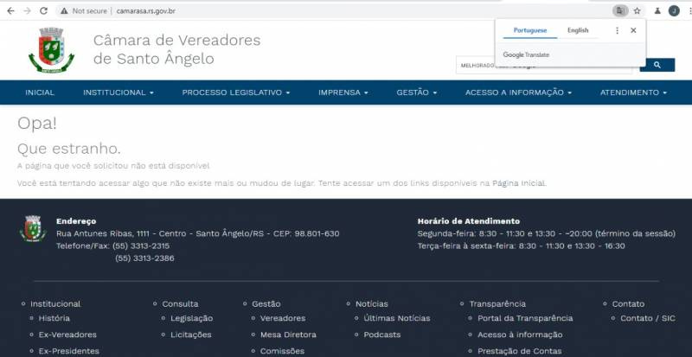Open footer link Contato / SIC
The image size is (692, 357).
click(x=647, y=318)
